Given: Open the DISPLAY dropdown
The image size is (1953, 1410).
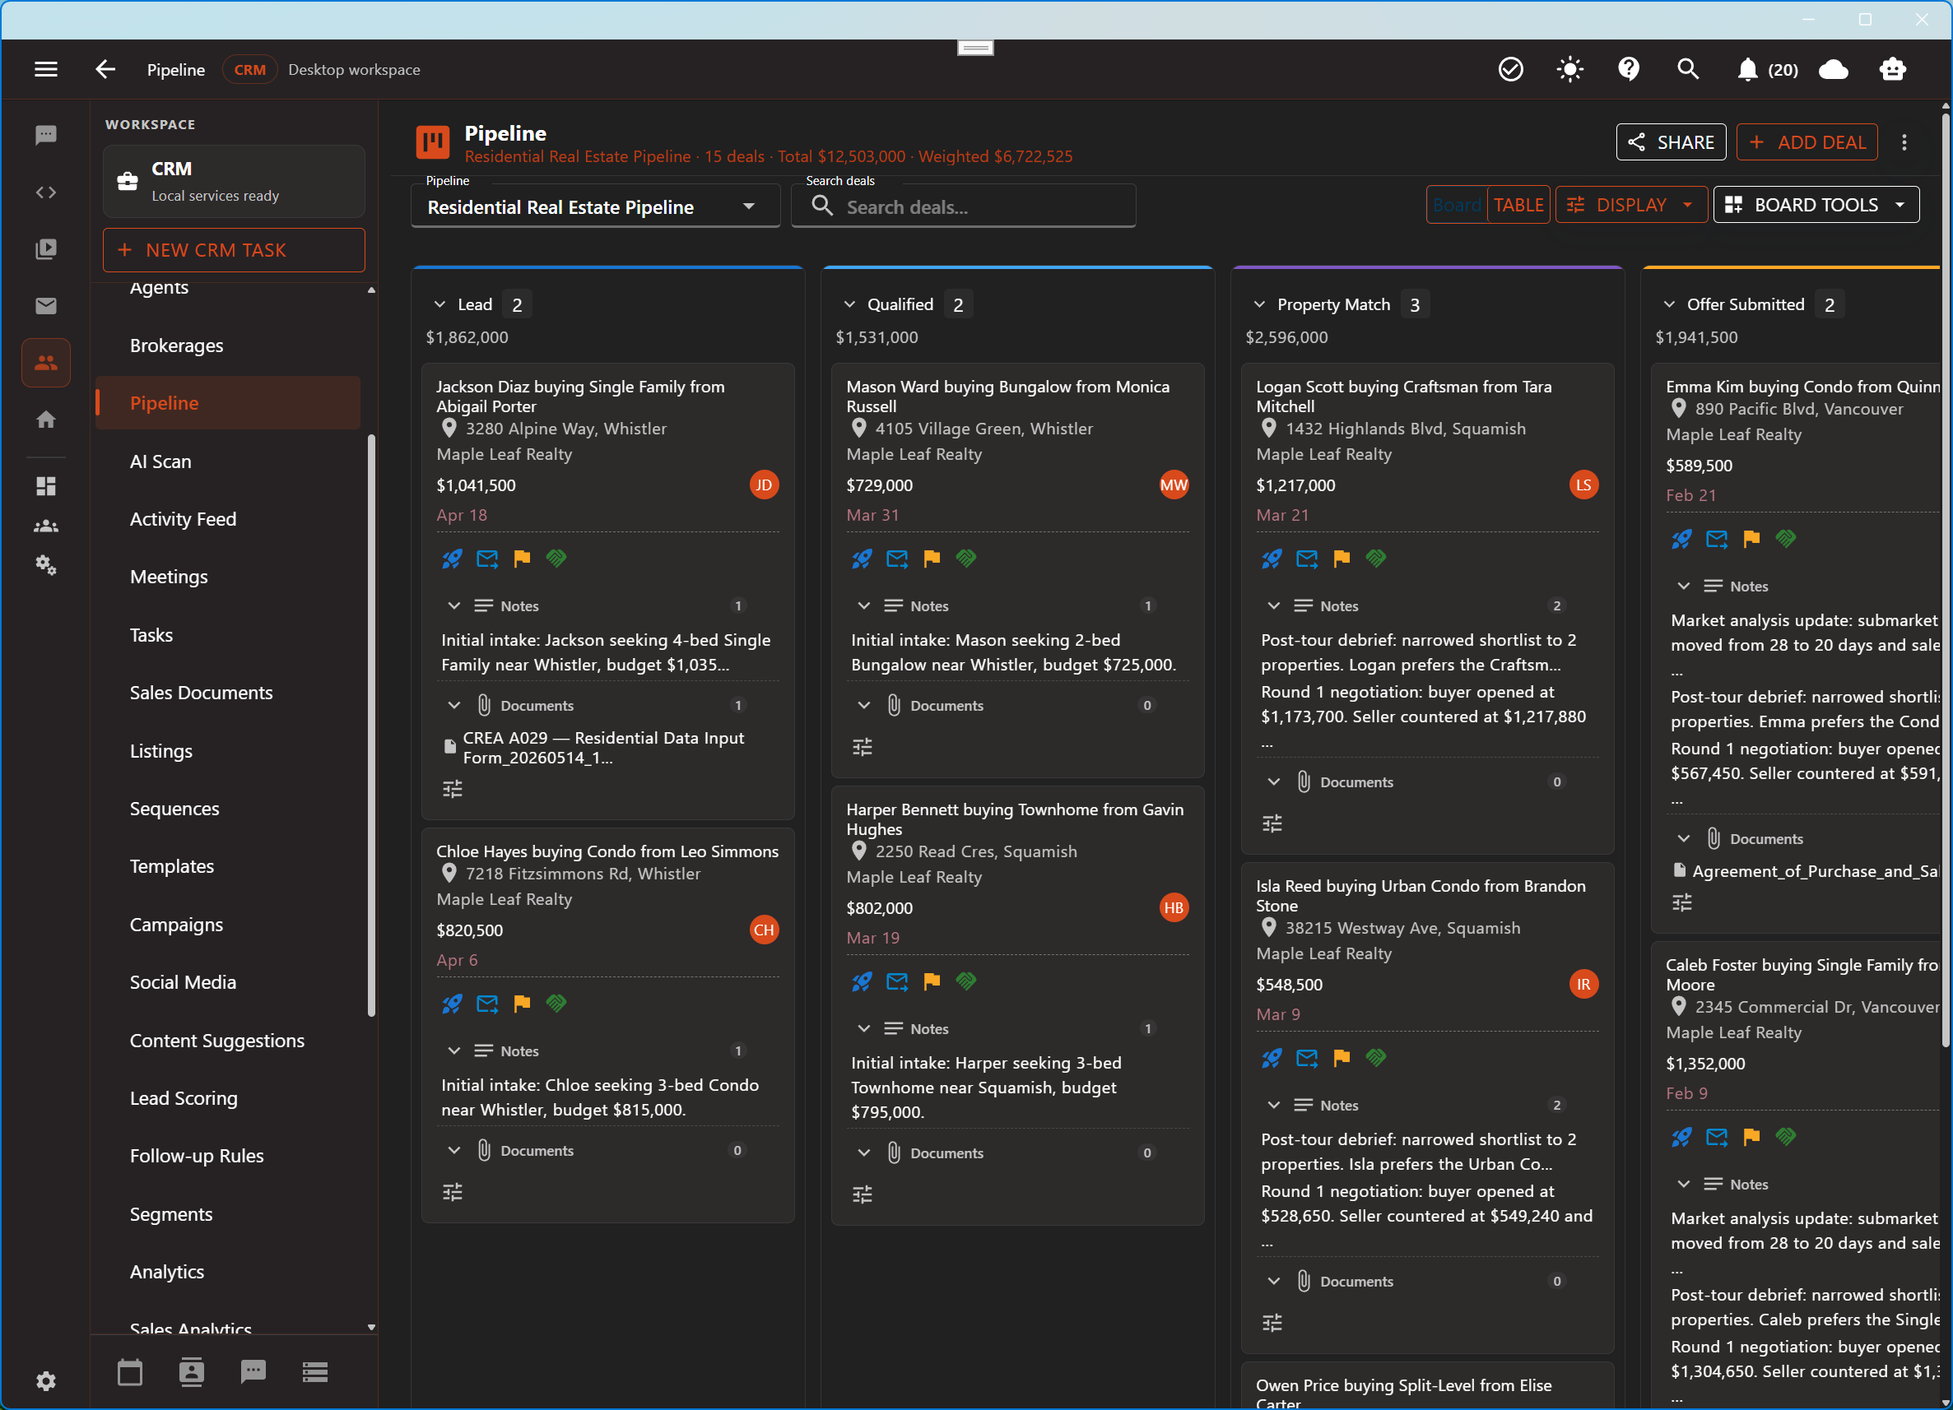Looking at the screenshot, I should (x=1630, y=205).
